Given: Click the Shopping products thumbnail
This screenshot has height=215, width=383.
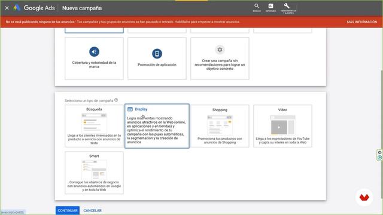Looking at the screenshot, I should 220,125.
